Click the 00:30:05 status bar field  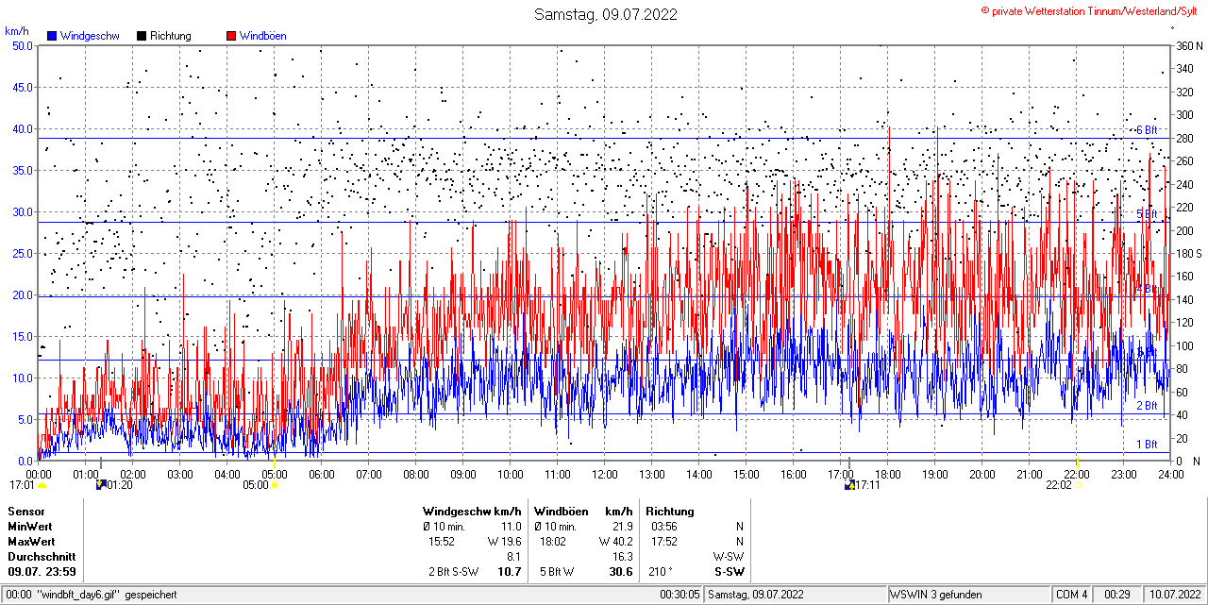679,595
